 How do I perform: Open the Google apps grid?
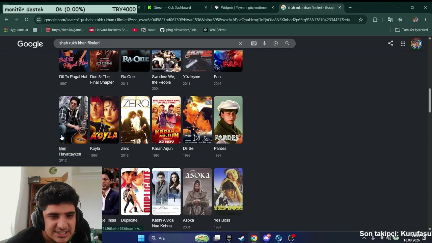[x=403, y=44]
